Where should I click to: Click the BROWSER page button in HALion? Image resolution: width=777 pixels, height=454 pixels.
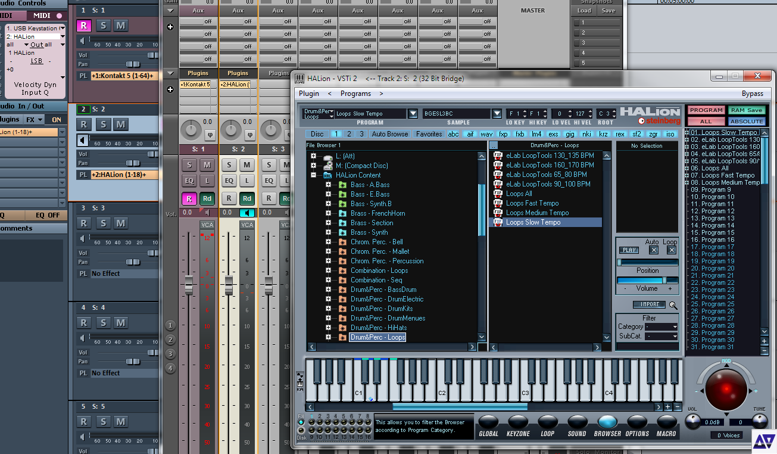tap(607, 422)
